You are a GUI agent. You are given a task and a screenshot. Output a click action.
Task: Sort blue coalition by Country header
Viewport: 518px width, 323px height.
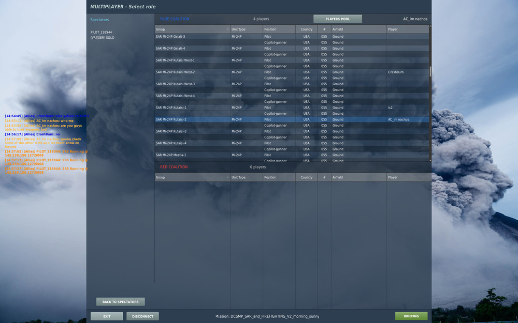coord(306,29)
